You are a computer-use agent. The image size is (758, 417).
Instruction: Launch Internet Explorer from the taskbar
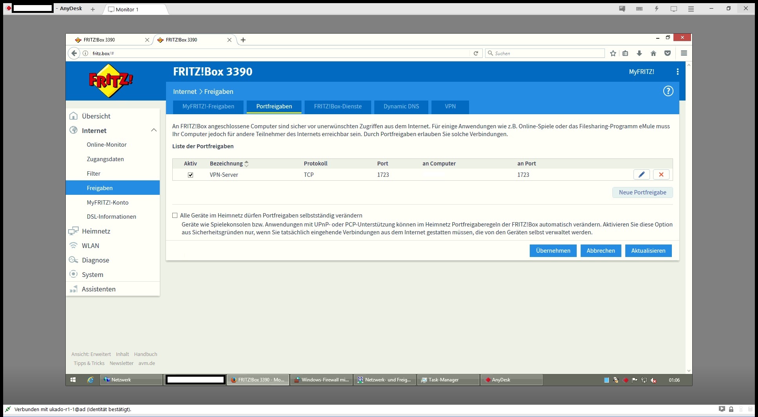90,380
